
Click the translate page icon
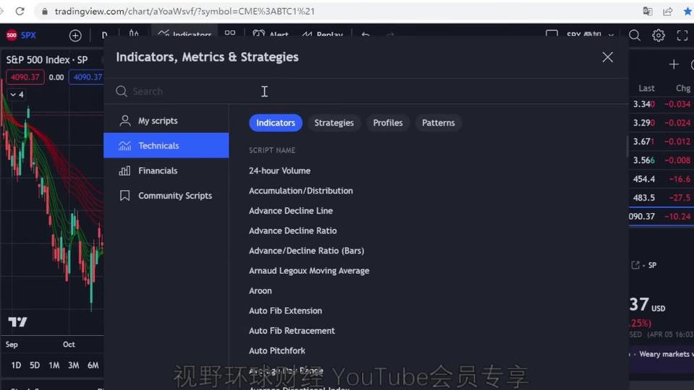pyautogui.click(x=648, y=11)
